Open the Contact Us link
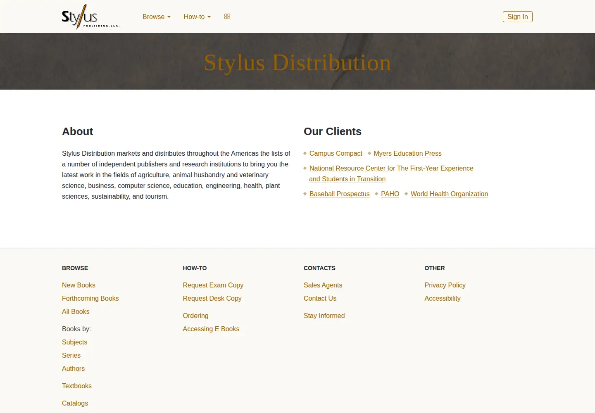The height and width of the screenshot is (413, 595). point(320,298)
